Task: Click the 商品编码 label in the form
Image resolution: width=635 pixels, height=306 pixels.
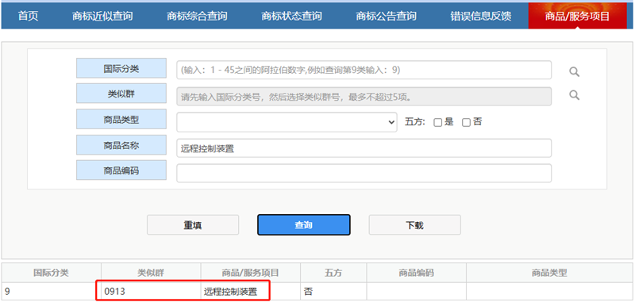Action: [121, 170]
